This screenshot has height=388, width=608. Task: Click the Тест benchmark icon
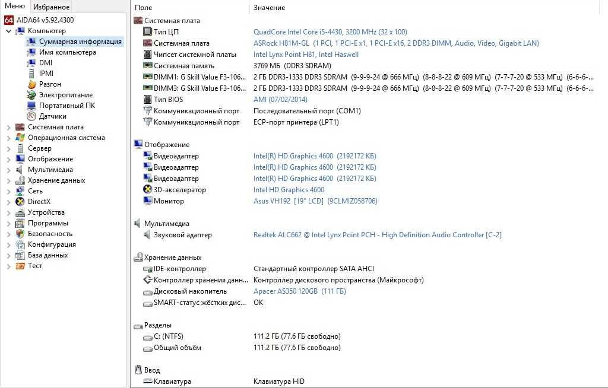point(20,266)
